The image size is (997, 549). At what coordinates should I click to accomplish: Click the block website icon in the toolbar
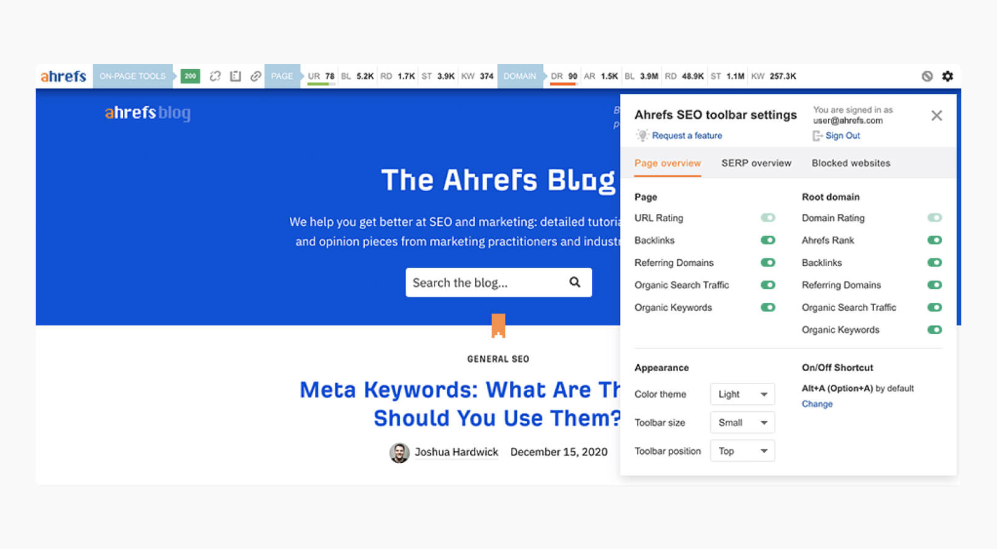tap(927, 76)
